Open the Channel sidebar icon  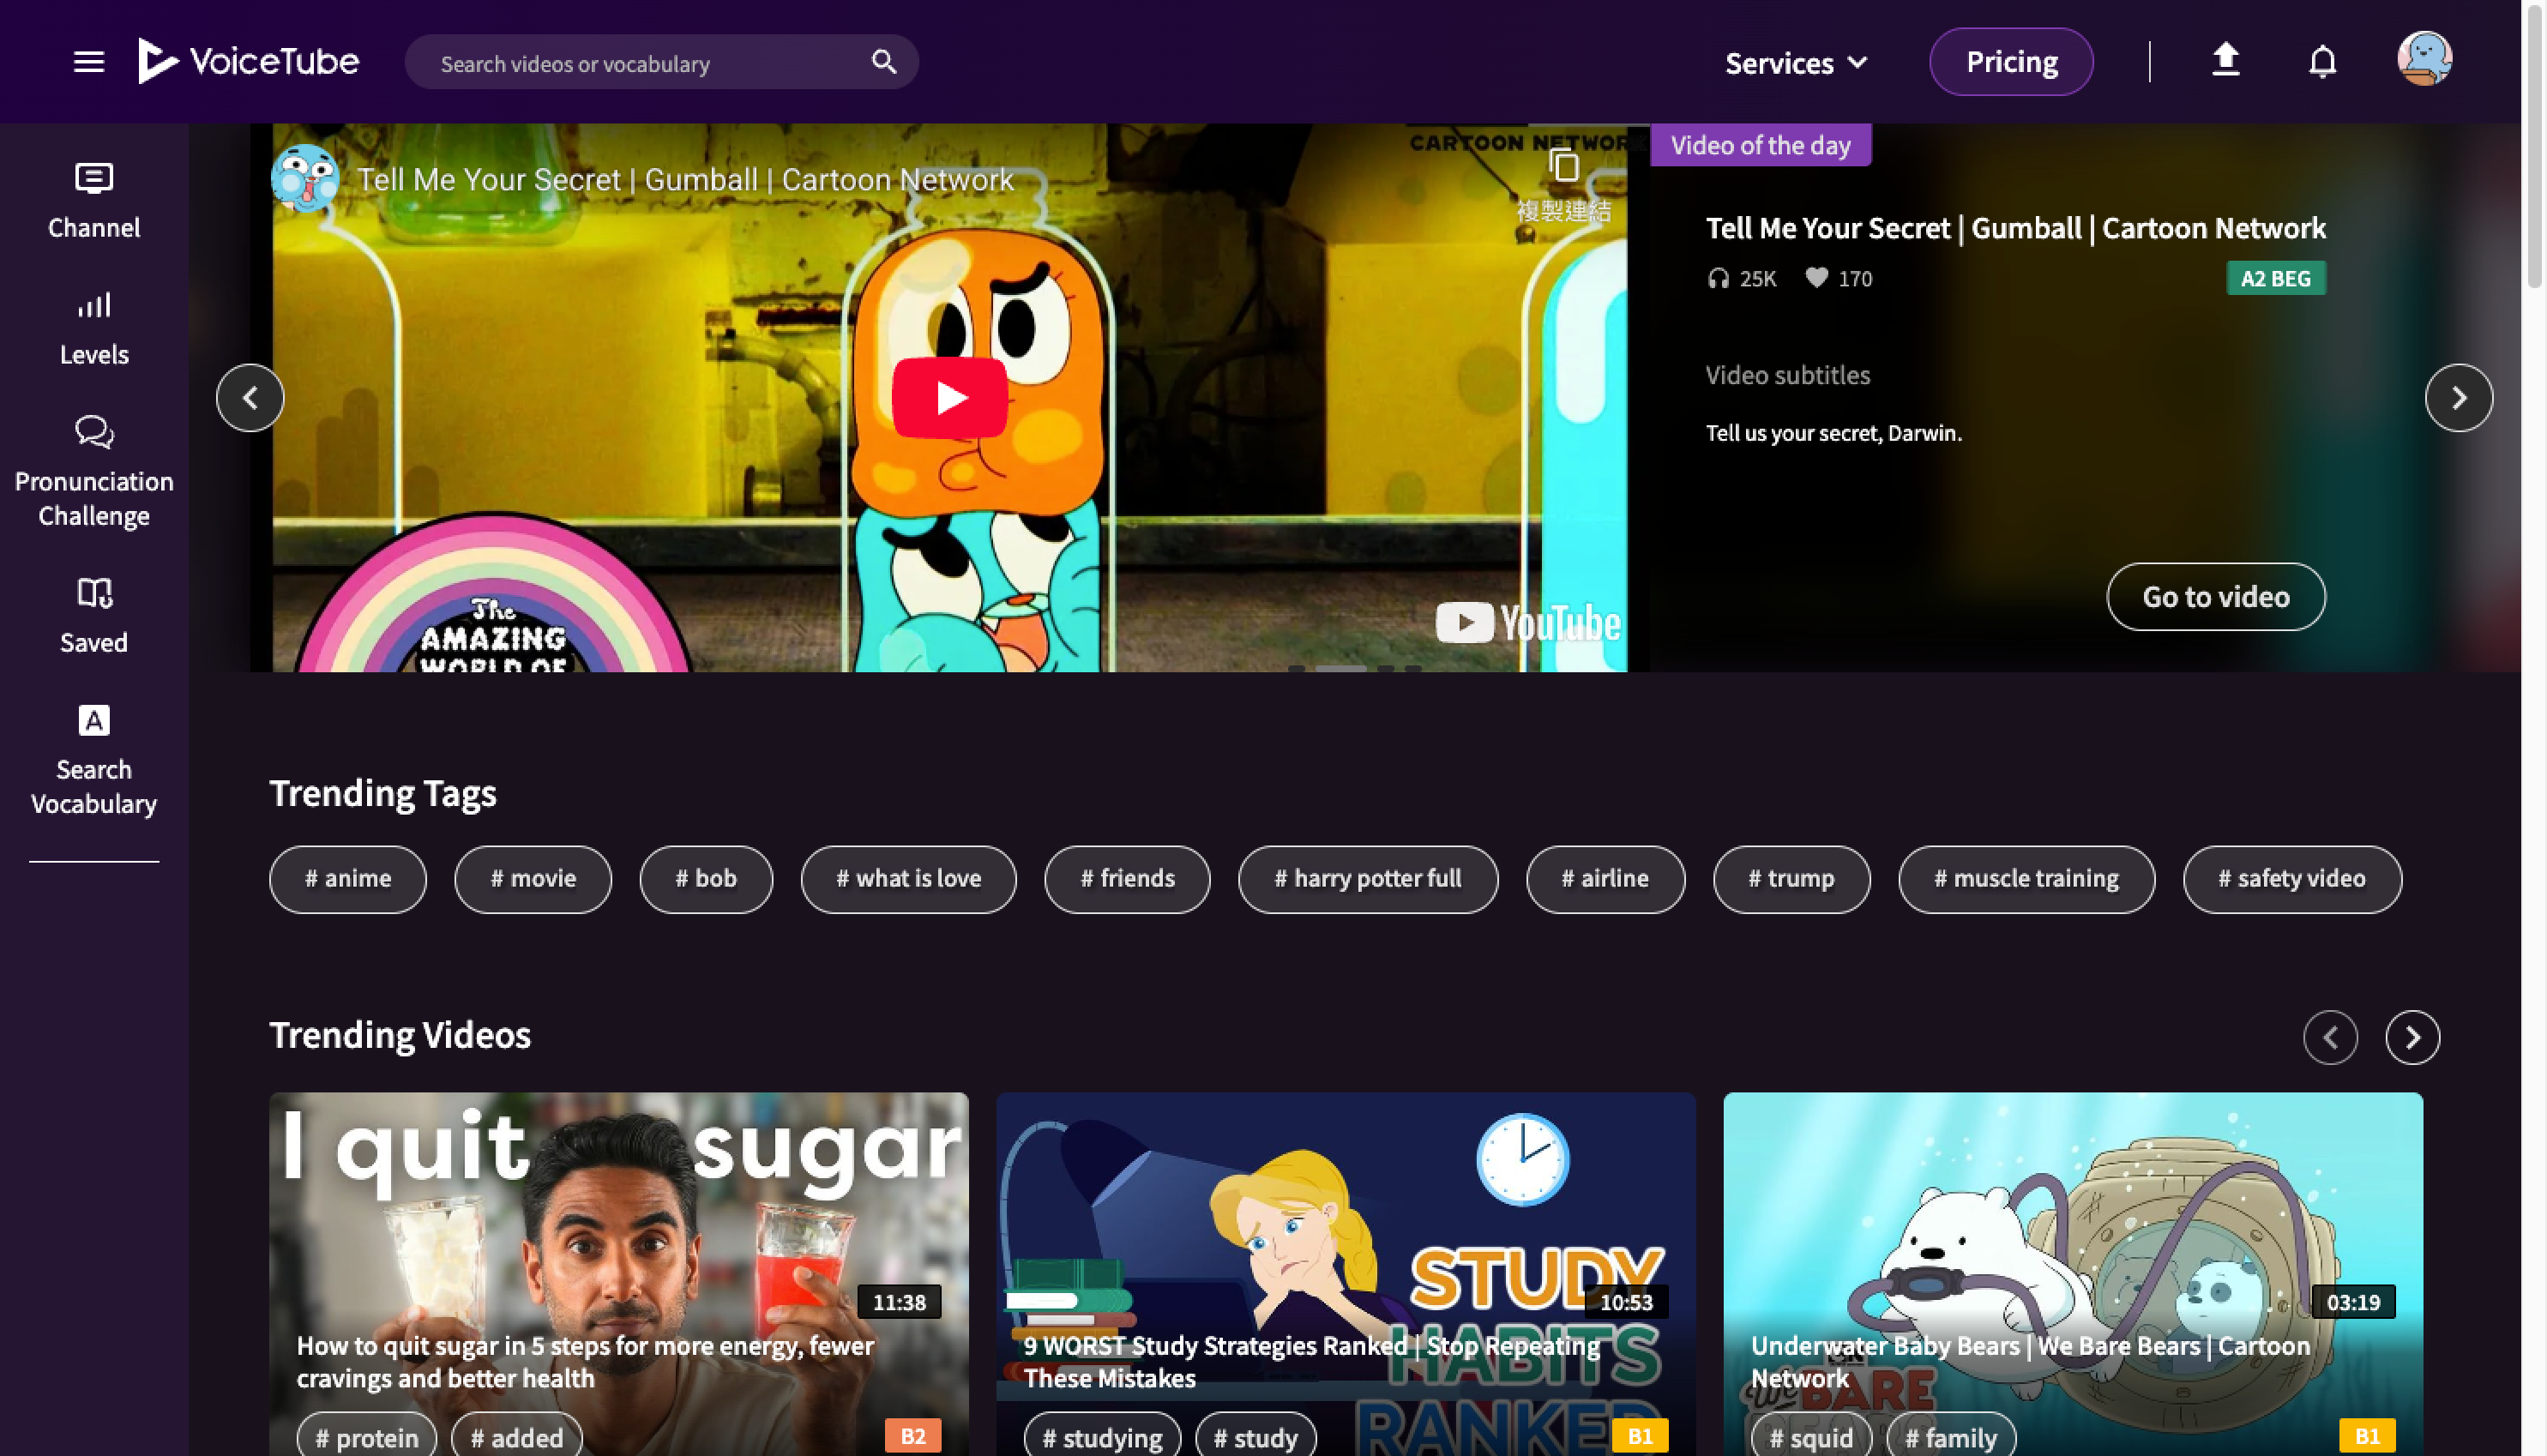point(94,200)
